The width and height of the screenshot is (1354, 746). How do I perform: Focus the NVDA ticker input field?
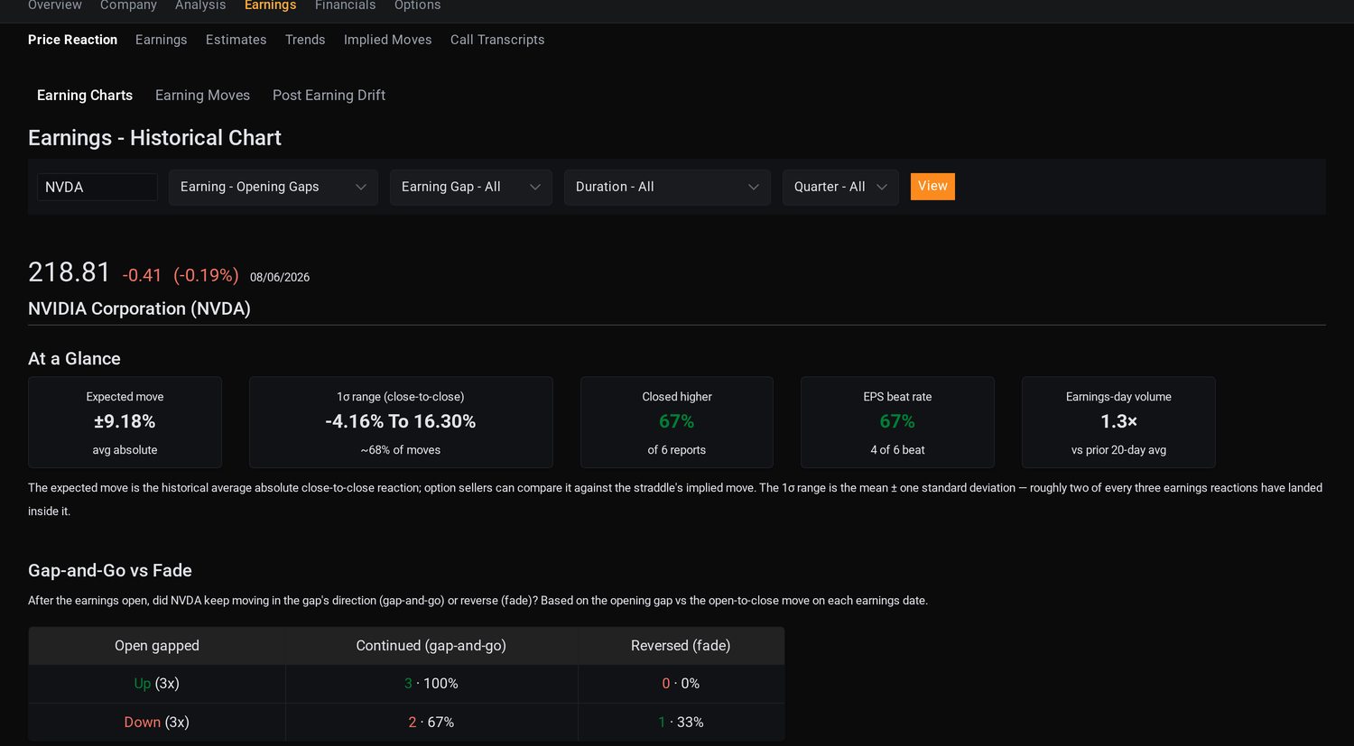[x=97, y=187]
